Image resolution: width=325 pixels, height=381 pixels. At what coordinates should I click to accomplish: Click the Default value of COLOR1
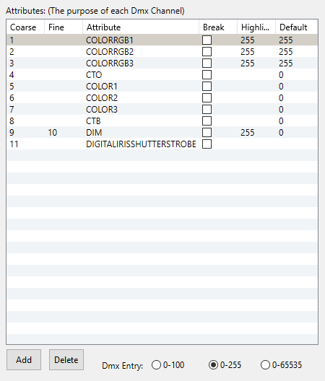[281, 87]
